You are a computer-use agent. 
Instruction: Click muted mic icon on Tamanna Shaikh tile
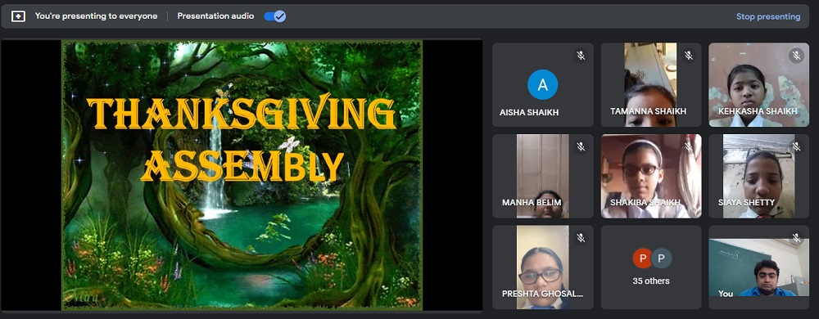tap(689, 56)
